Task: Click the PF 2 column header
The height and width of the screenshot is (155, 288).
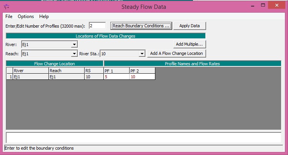Action: pyautogui.click(x=142, y=71)
